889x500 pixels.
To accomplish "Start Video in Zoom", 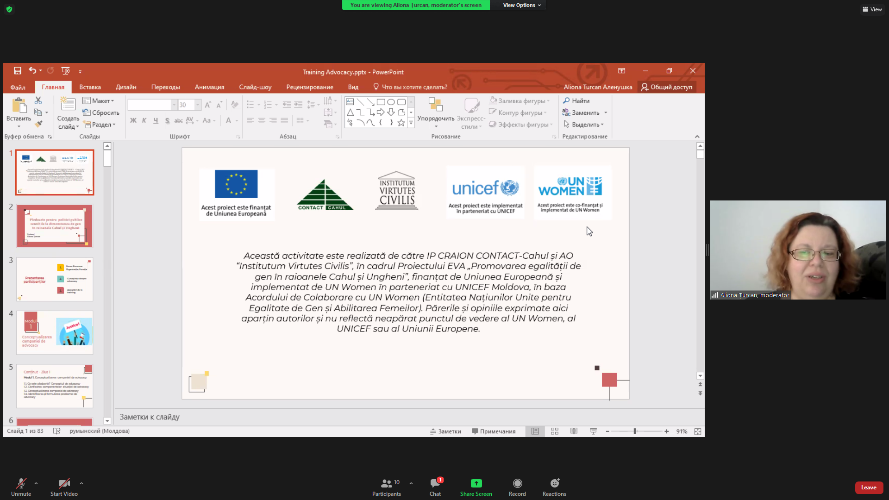I will [x=64, y=487].
